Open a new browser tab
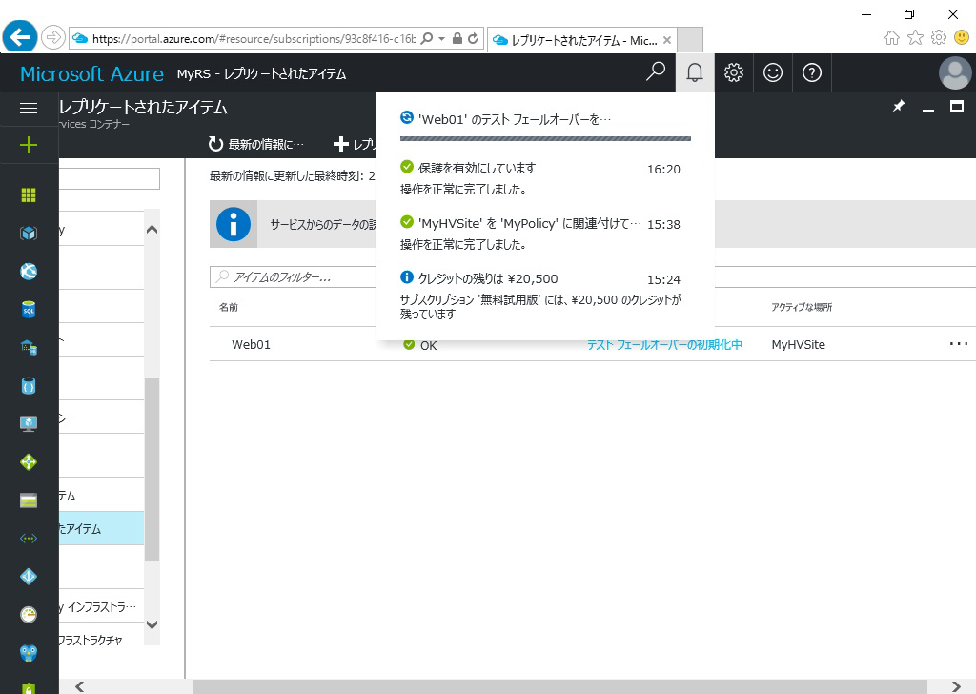This screenshot has height=694, width=976. 690,40
